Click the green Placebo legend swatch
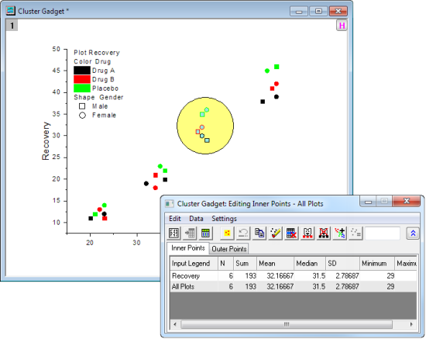 (82, 88)
